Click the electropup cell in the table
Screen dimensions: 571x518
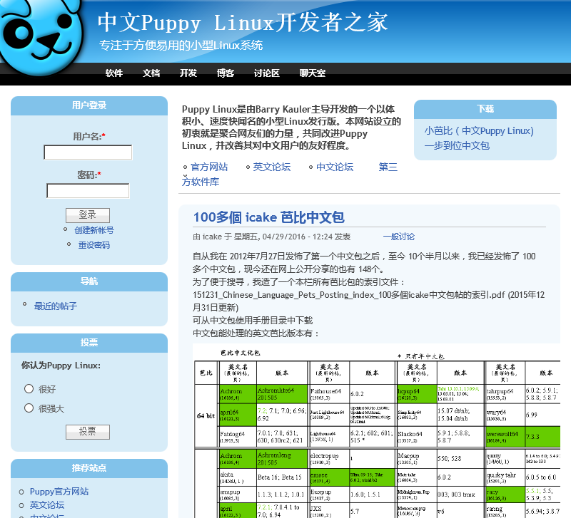(x=329, y=459)
